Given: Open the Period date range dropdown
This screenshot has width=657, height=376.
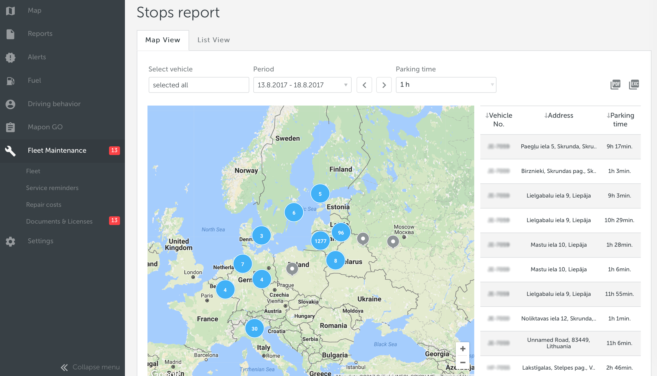Looking at the screenshot, I should coord(302,85).
